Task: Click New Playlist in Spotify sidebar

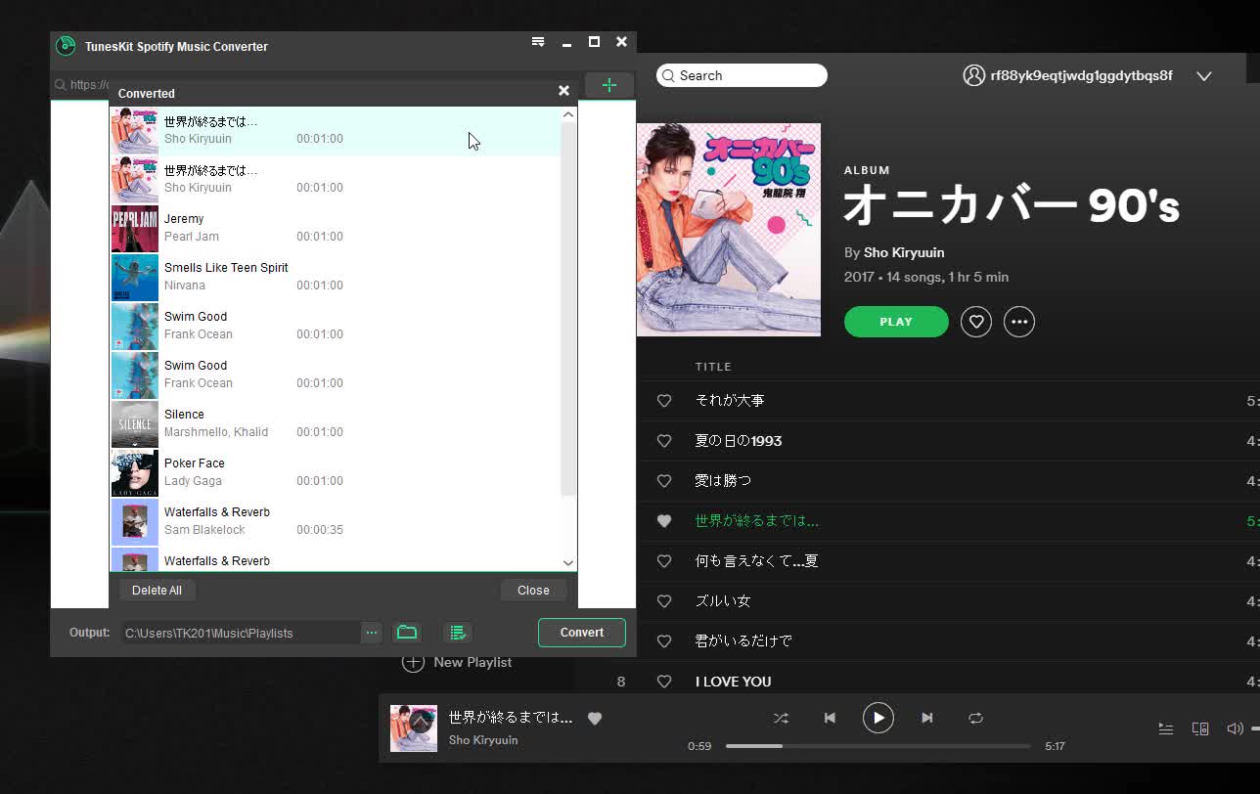Action: (457, 662)
